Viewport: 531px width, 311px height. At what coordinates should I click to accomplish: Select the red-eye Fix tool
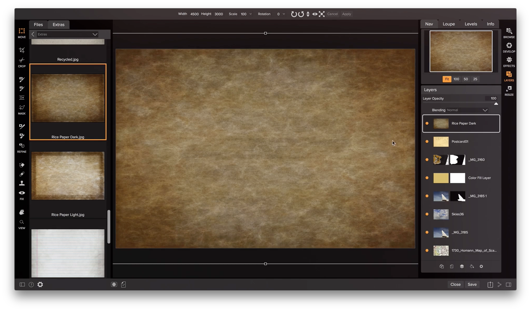tap(22, 193)
